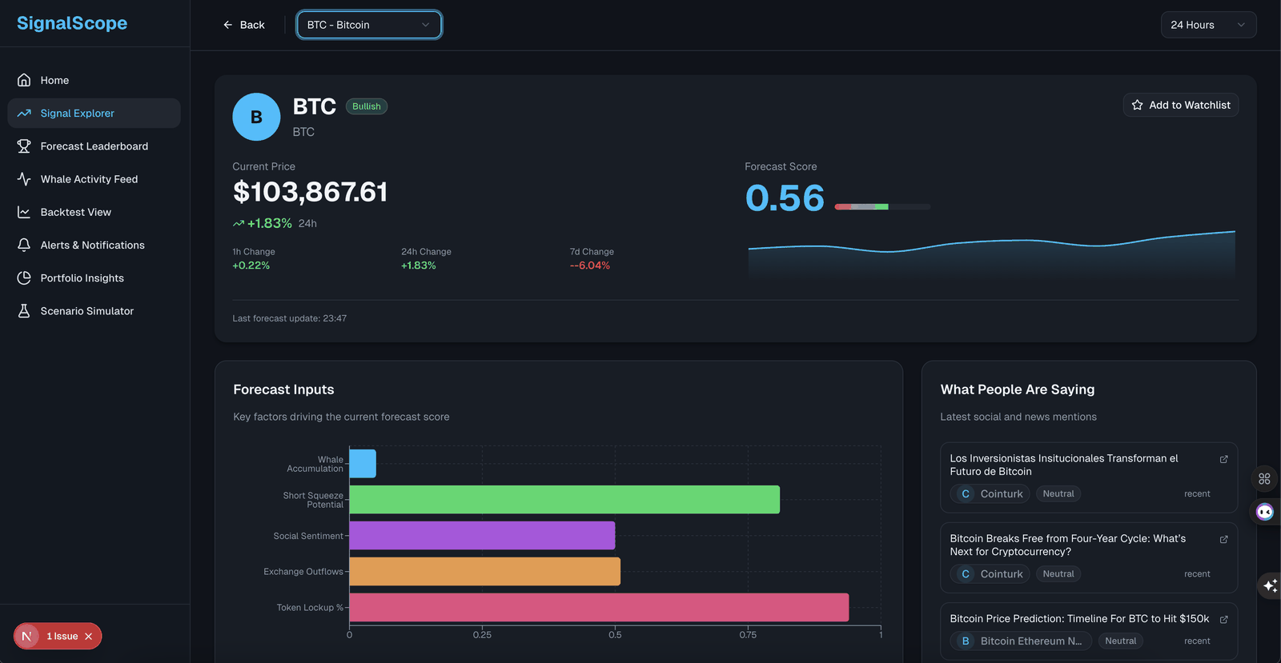Click the Los Inversionistas article headline
Image resolution: width=1281 pixels, height=663 pixels.
[x=1064, y=465]
